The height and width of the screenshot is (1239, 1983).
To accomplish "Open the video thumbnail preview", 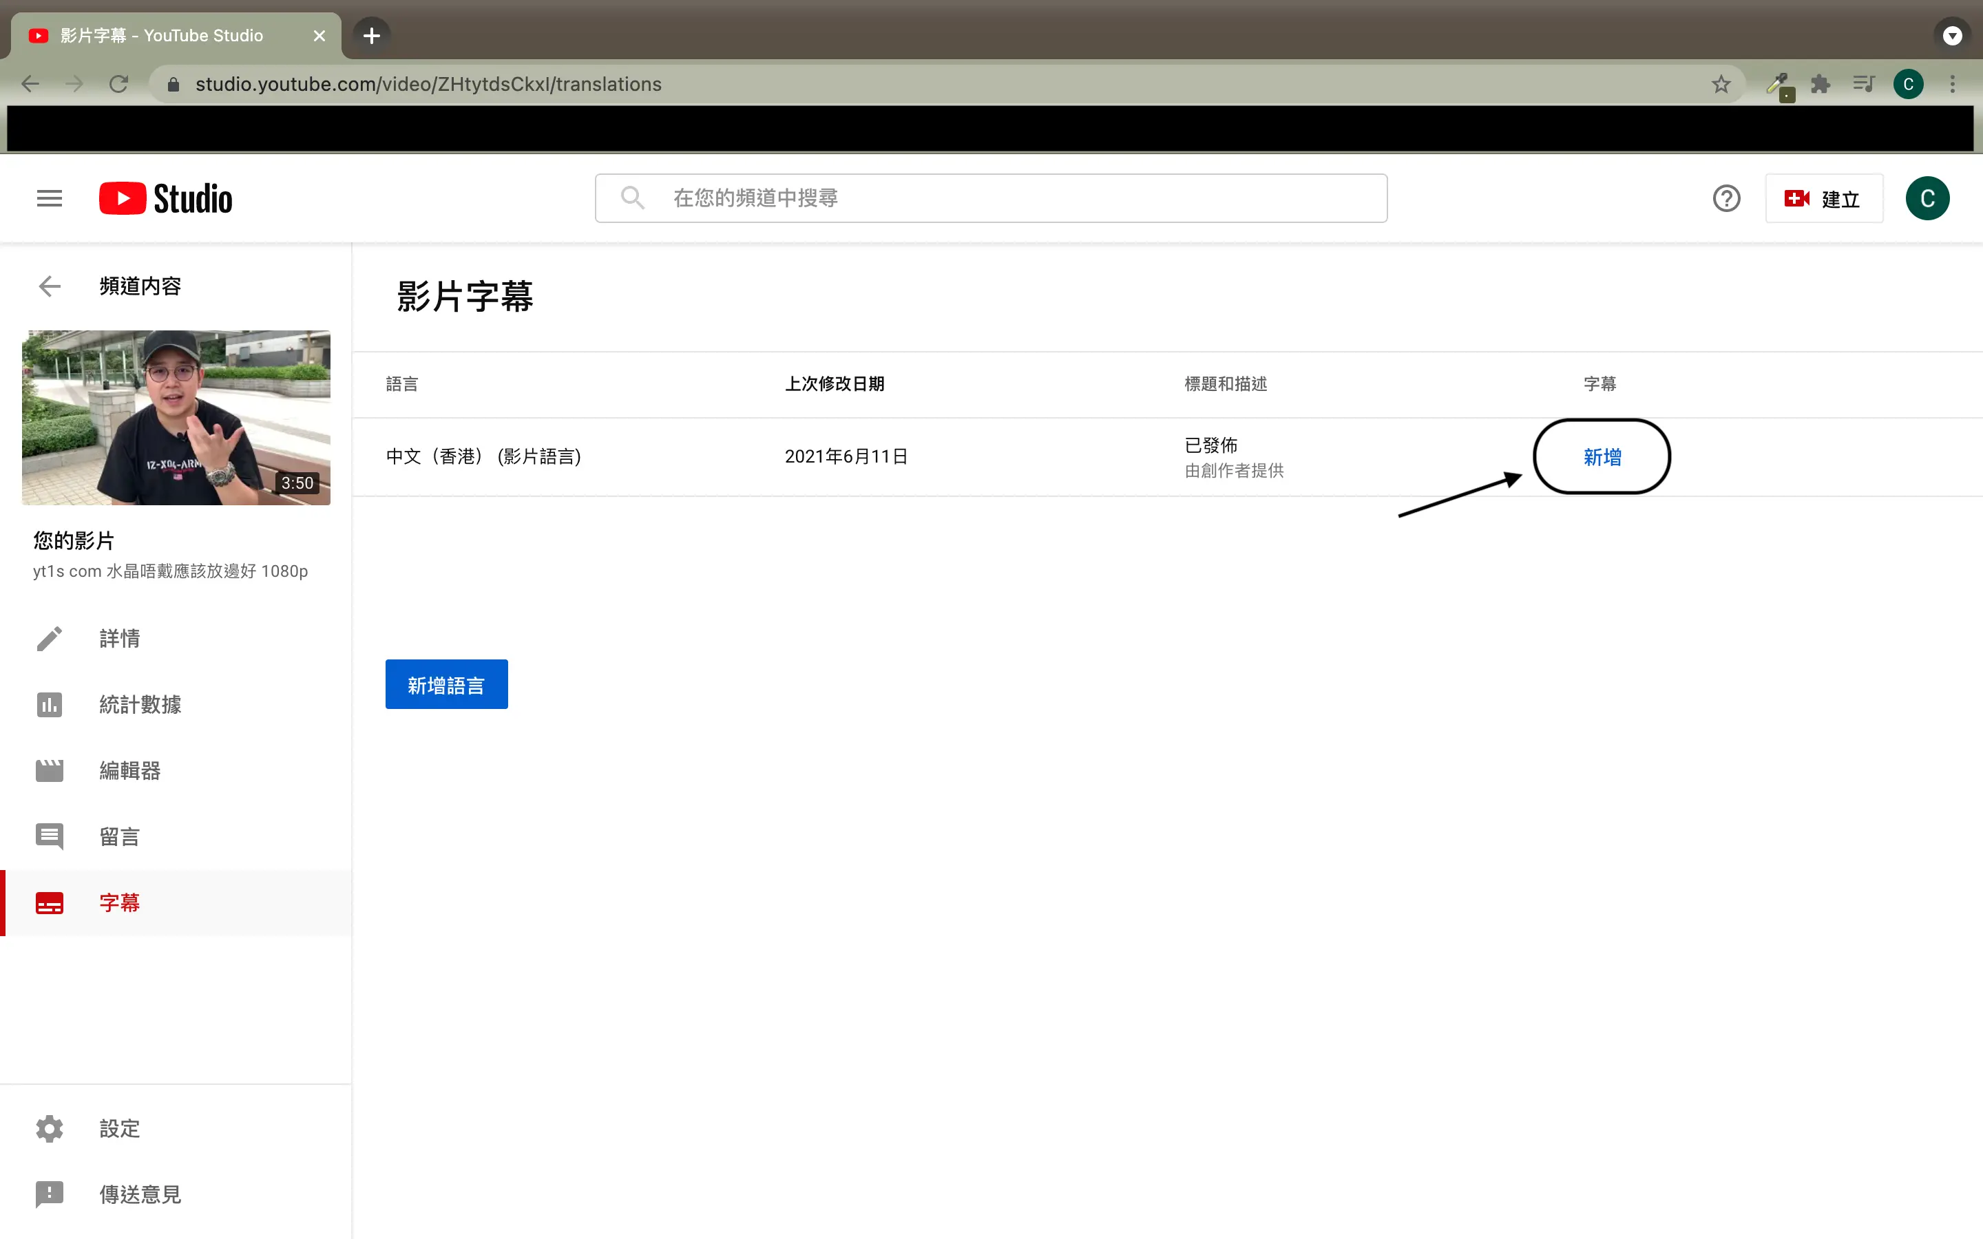I will point(176,418).
